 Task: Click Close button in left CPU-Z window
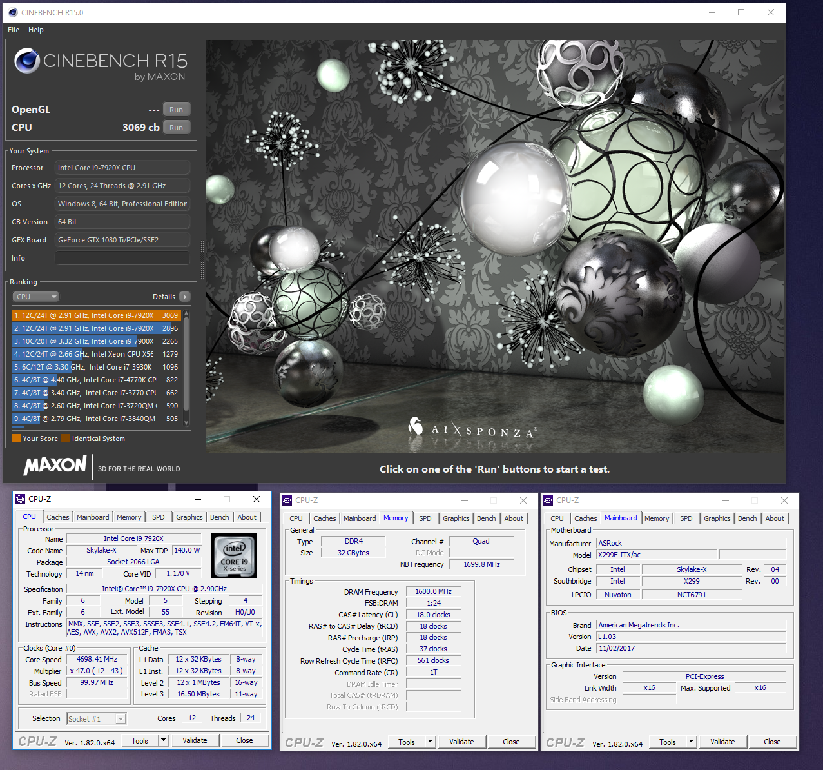(x=244, y=740)
